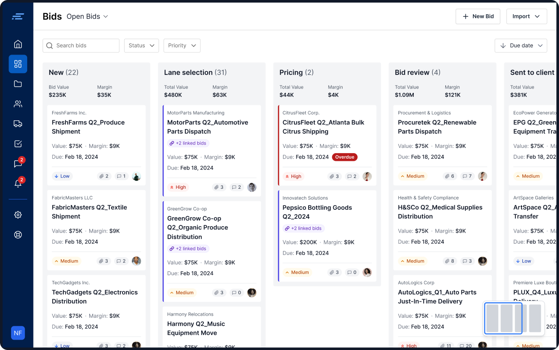The image size is (559, 350).
Task: Open FreshFarms Q2_Produce Shipment card title
Action: (x=88, y=127)
